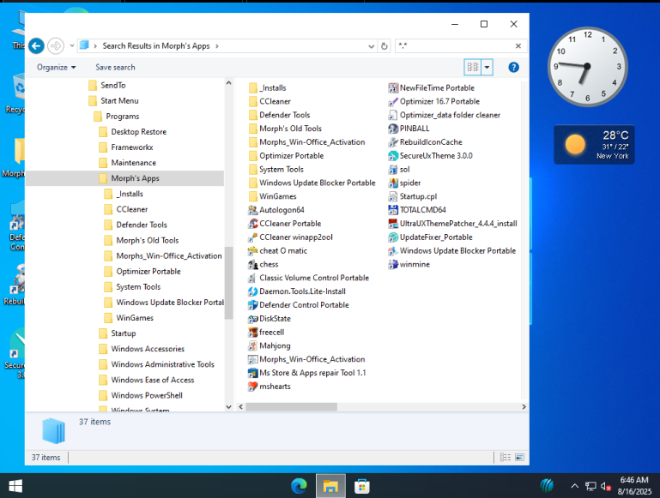660x498 pixels.
Task: Select the CCleaner Portable icon
Action: pyautogui.click(x=252, y=224)
